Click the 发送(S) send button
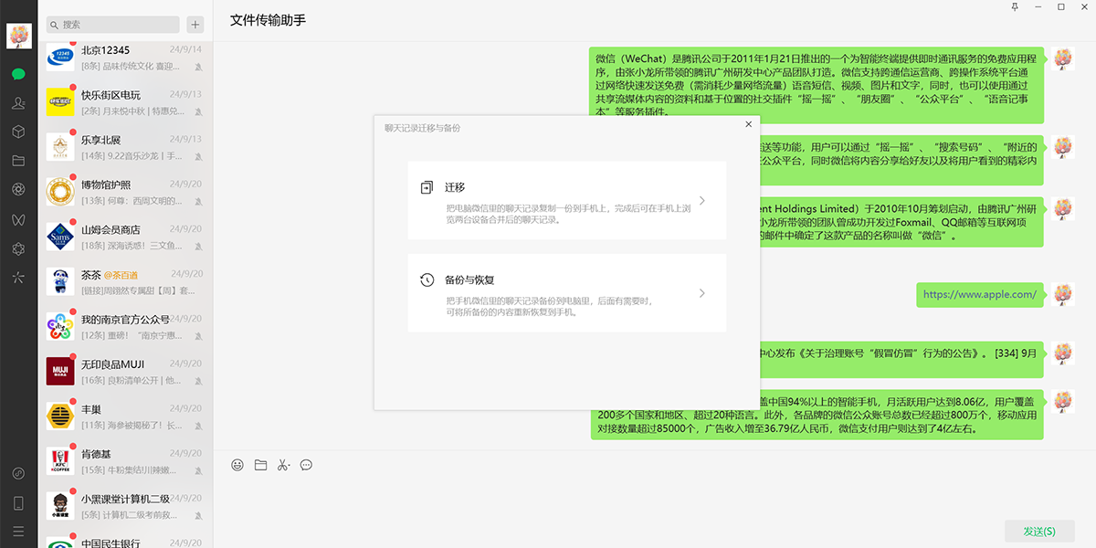The image size is (1096, 548). [1038, 532]
